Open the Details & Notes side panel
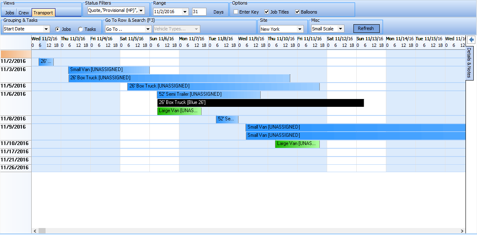 point(469,63)
